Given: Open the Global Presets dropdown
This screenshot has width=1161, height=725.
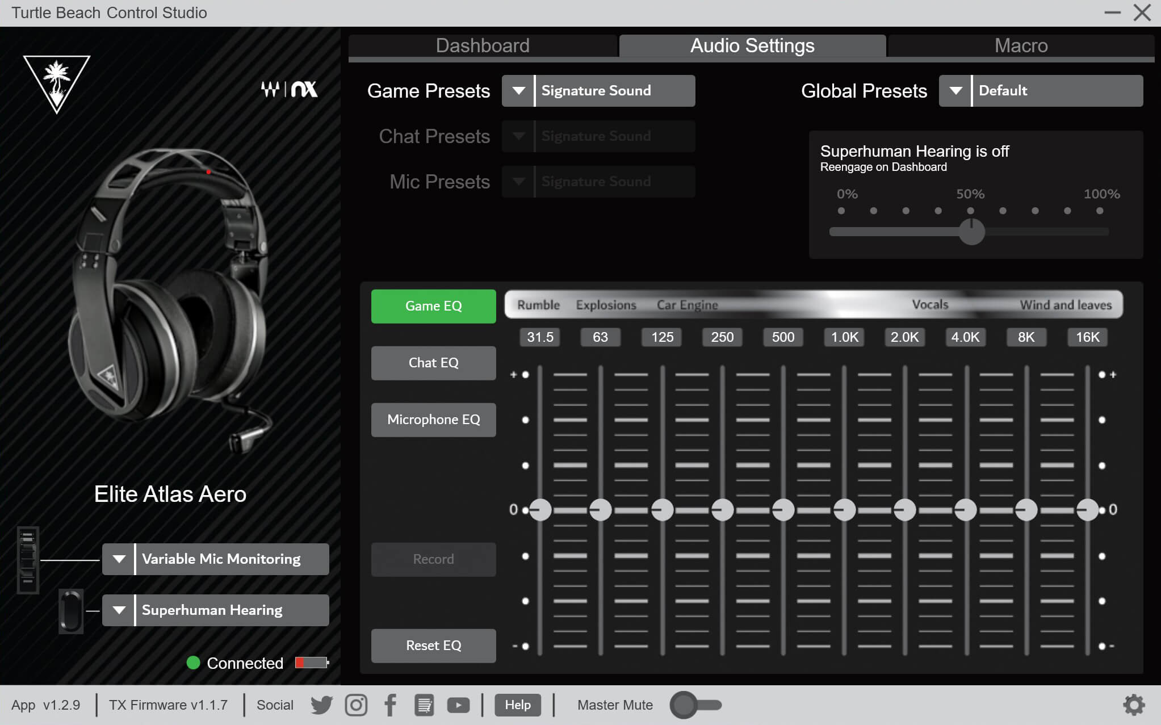Looking at the screenshot, I should pos(955,91).
